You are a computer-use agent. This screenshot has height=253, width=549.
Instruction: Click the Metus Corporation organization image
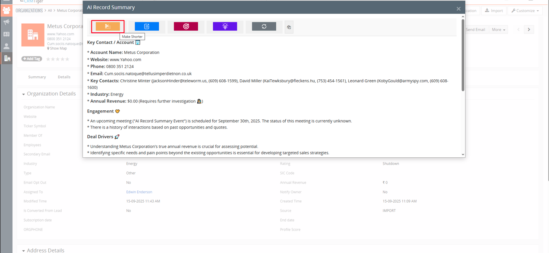click(x=33, y=35)
